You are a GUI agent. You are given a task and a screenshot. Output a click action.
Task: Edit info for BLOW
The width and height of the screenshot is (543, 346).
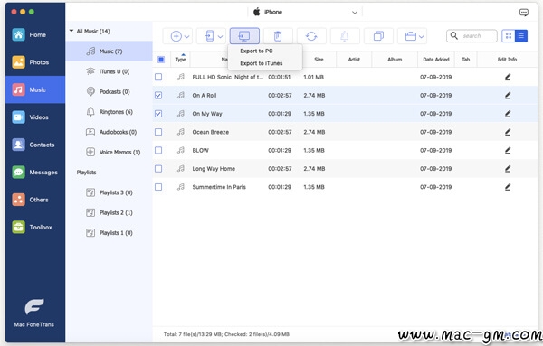click(x=508, y=150)
